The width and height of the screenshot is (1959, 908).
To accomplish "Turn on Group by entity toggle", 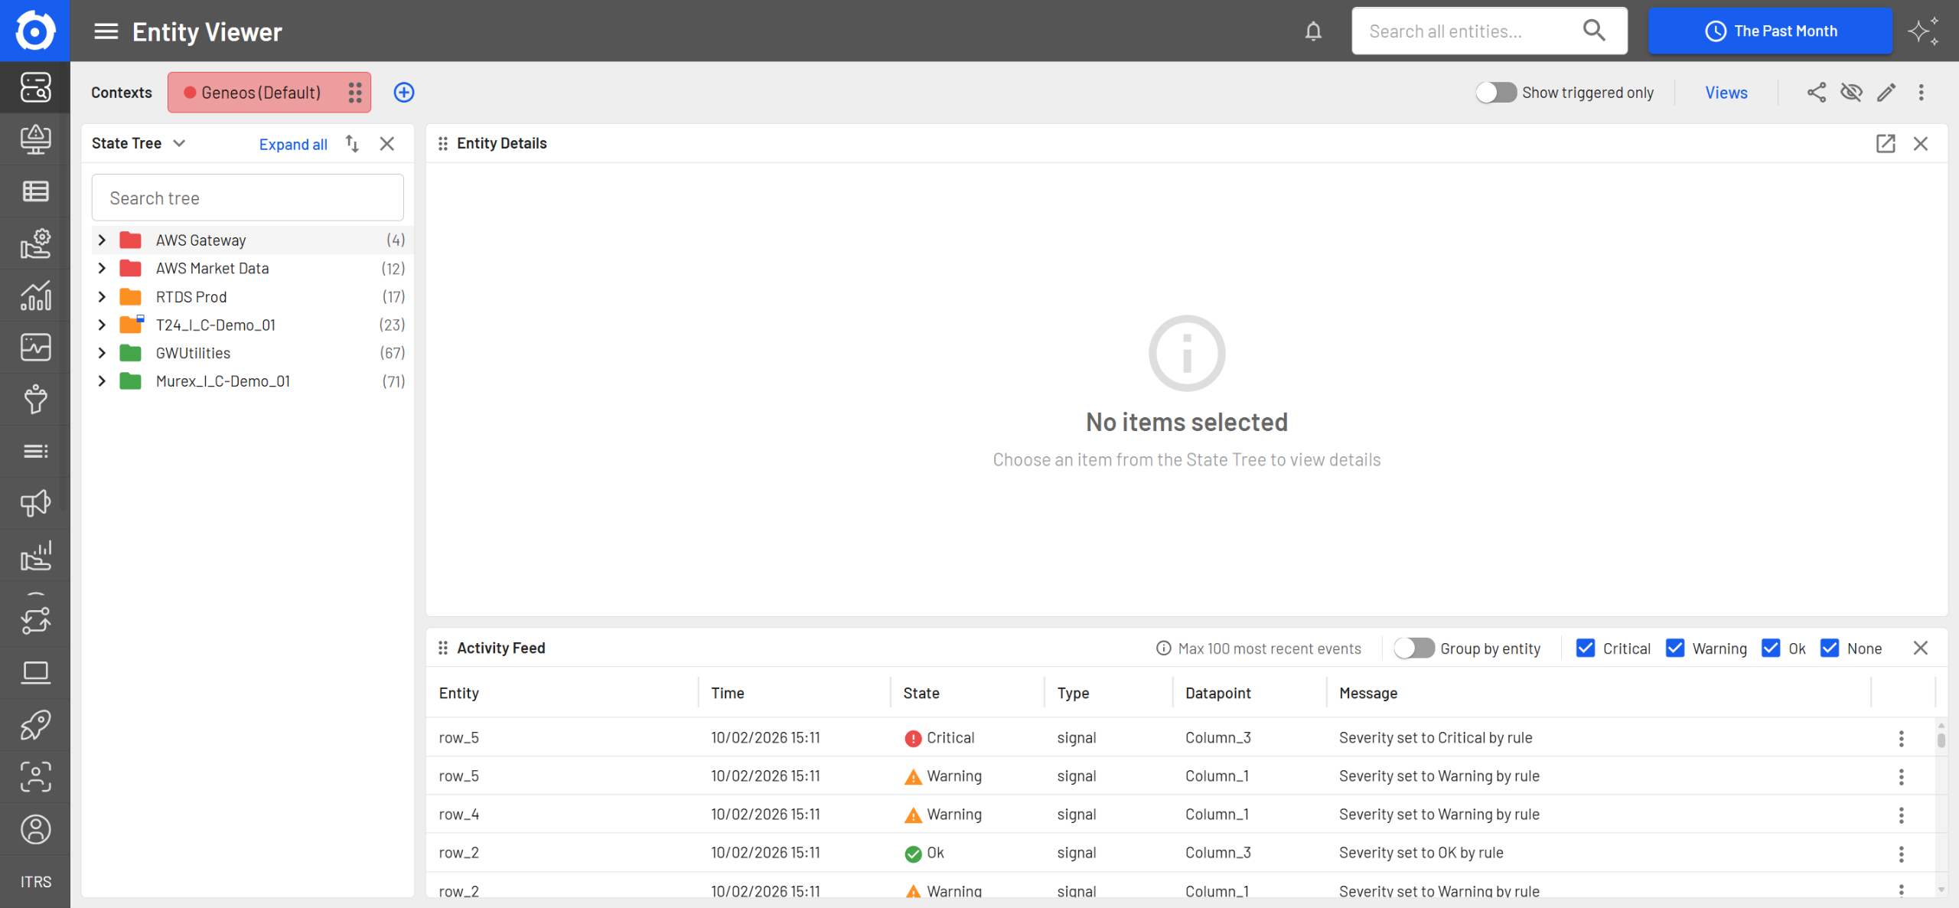I will 1413,648.
